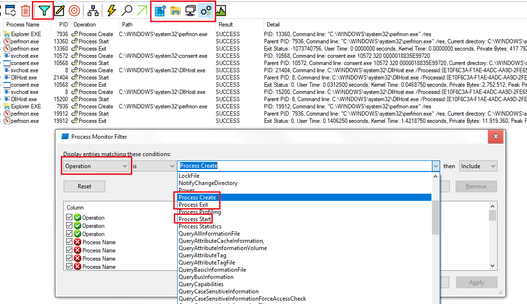Open the Include action dropdown
The width and height of the screenshot is (527, 304).
coord(478,166)
